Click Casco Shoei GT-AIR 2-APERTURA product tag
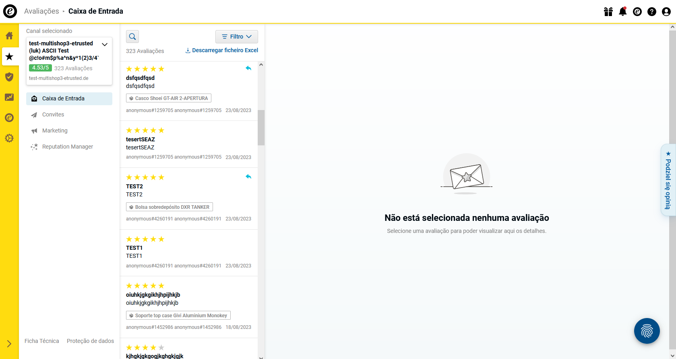Viewport: 676px width, 359px height. click(x=169, y=98)
